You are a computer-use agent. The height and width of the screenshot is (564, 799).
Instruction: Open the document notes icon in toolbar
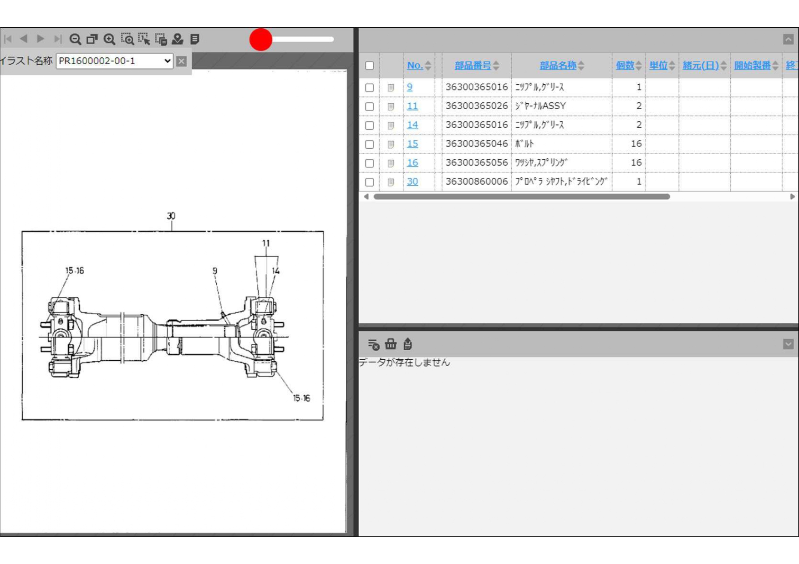(195, 39)
